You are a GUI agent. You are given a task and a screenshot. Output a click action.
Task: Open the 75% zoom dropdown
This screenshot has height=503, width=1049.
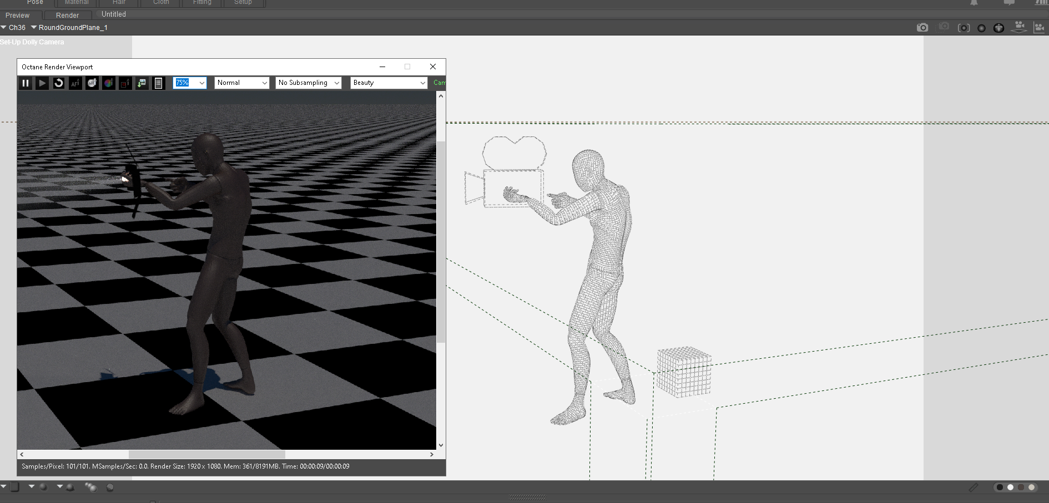[x=190, y=83]
